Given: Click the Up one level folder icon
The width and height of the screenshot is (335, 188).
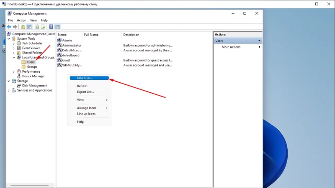Looking at the screenshot, I should pyautogui.click(x=23, y=27).
